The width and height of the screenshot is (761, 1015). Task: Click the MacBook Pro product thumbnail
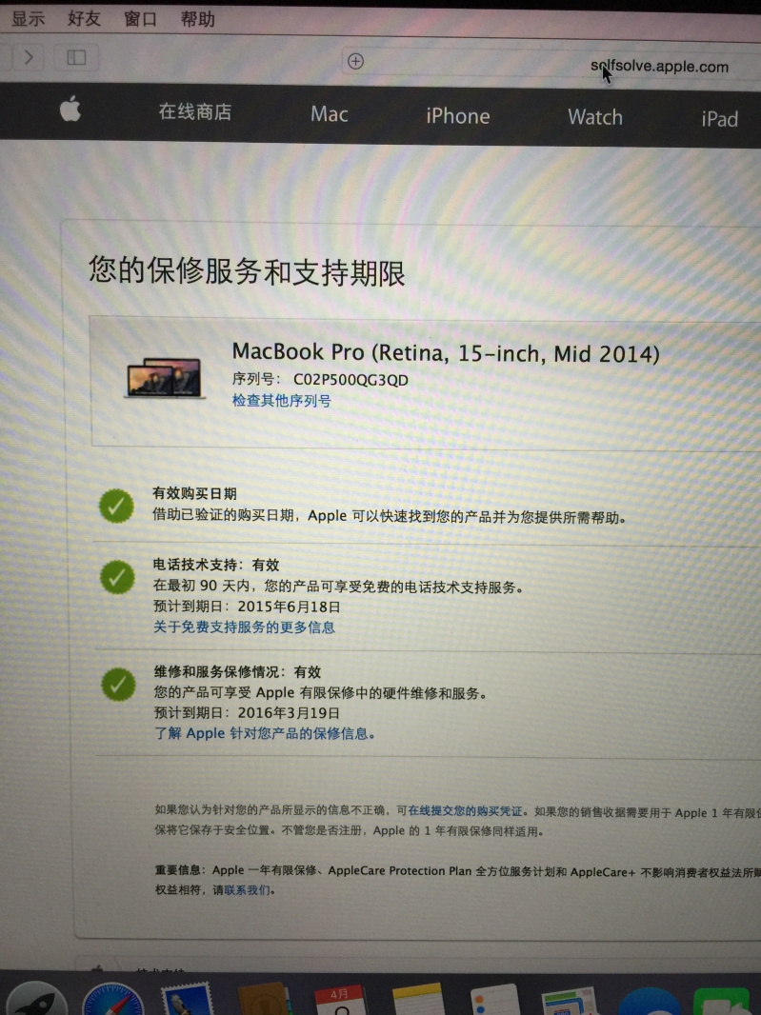click(165, 379)
